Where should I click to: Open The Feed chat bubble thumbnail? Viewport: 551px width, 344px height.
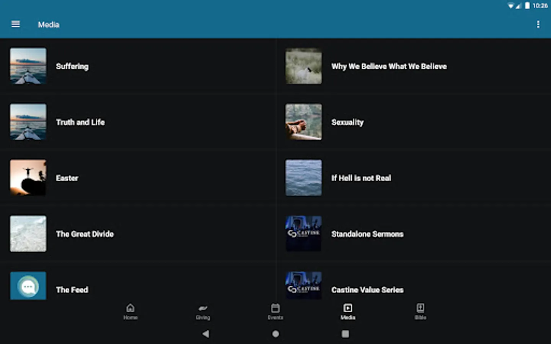pos(28,286)
